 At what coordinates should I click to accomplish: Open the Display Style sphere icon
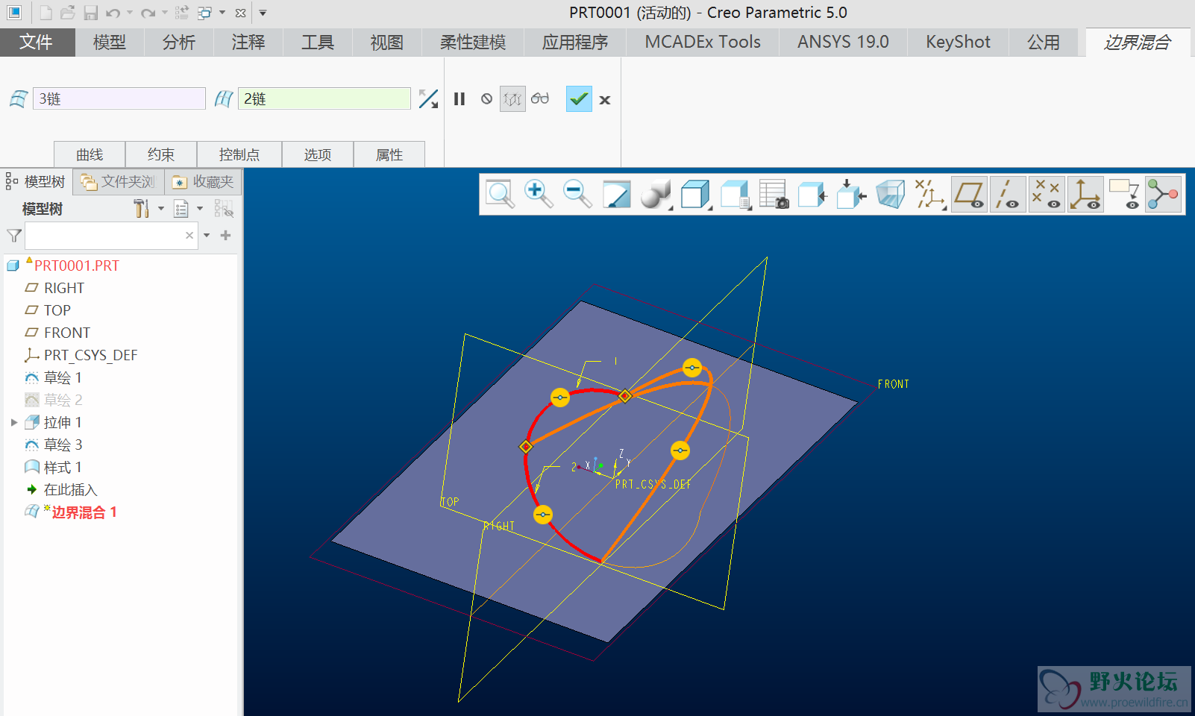click(x=656, y=194)
